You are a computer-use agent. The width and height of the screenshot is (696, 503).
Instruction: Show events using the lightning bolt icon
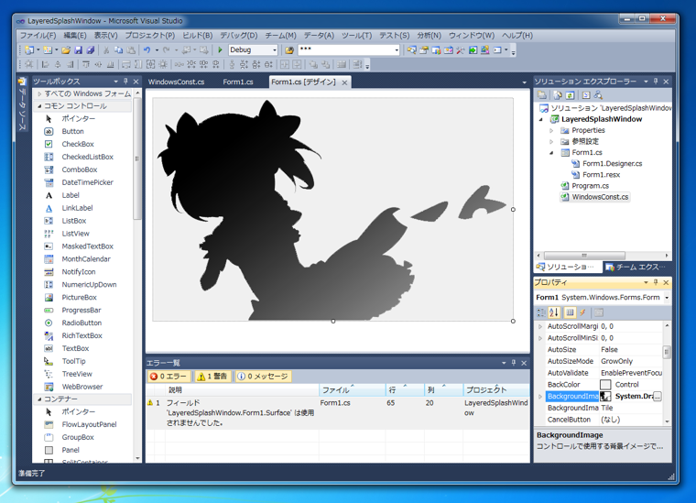582,312
